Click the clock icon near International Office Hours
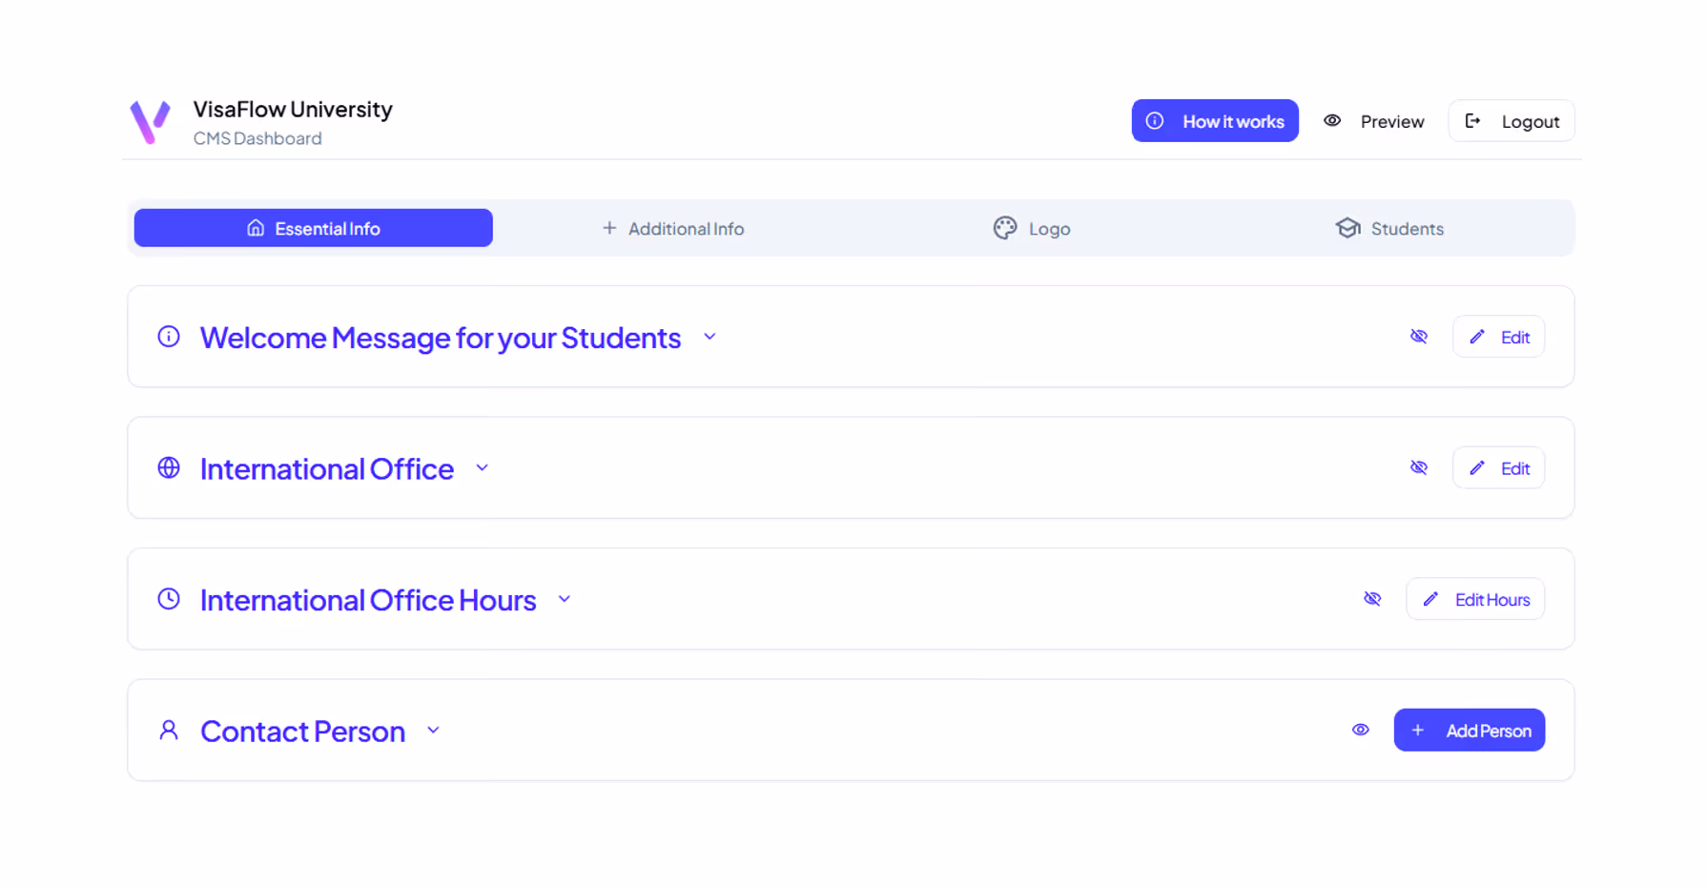1707x888 pixels. (x=169, y=598)
